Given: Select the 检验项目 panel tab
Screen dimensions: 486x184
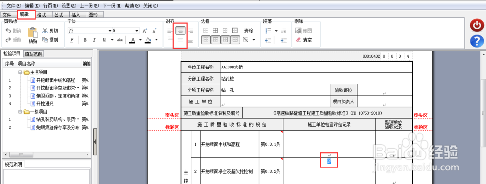Looking at the screenshot, I should pos(12,53).
